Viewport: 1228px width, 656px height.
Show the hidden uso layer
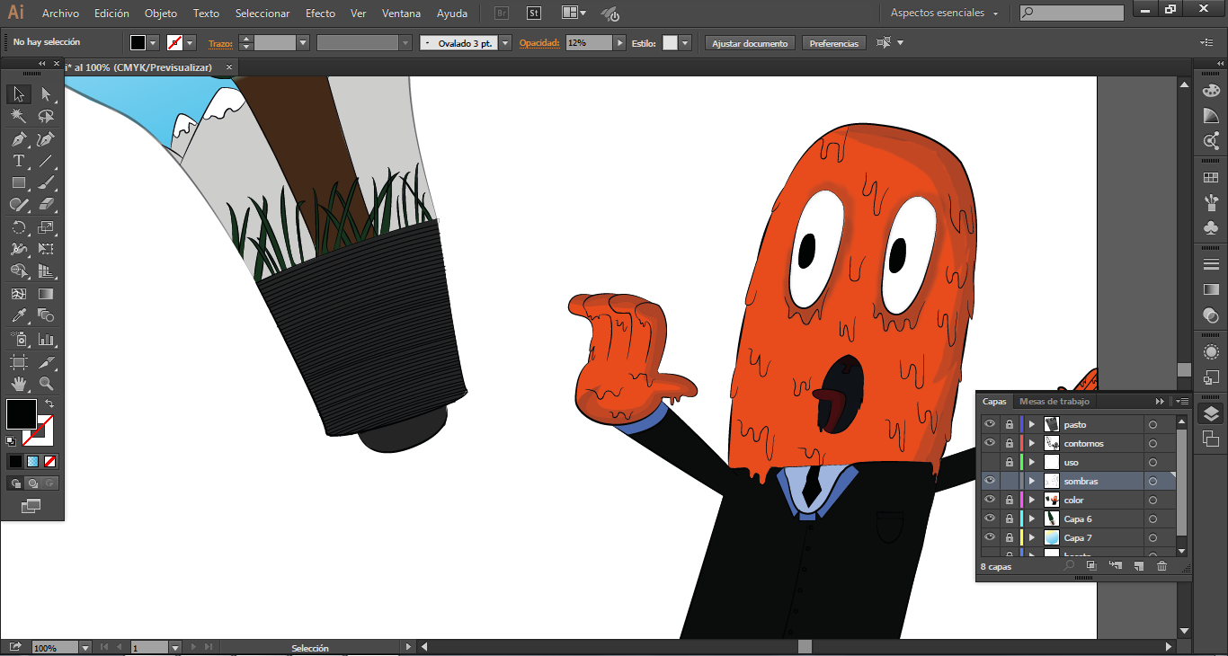point(990,462)
